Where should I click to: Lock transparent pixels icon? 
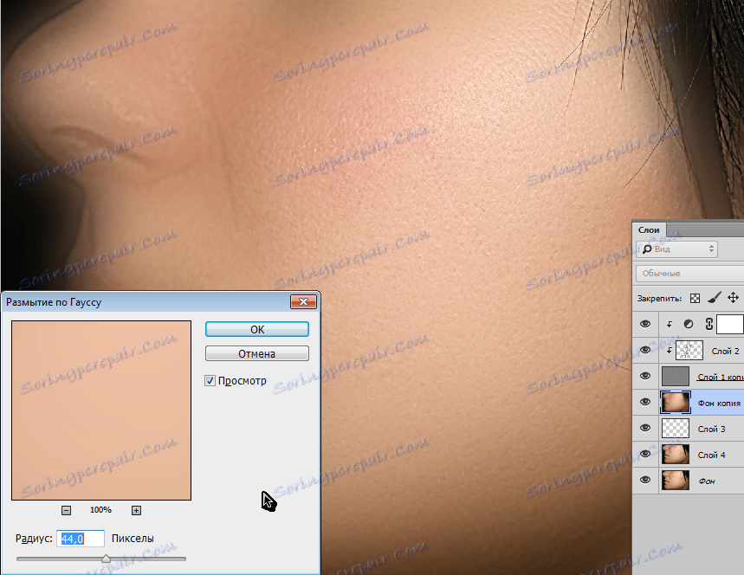click(695, 299)
